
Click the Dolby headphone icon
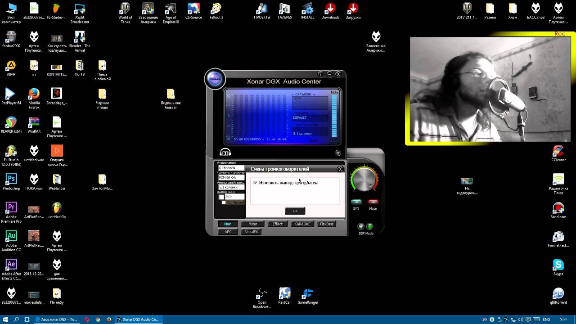coord(225,153)
